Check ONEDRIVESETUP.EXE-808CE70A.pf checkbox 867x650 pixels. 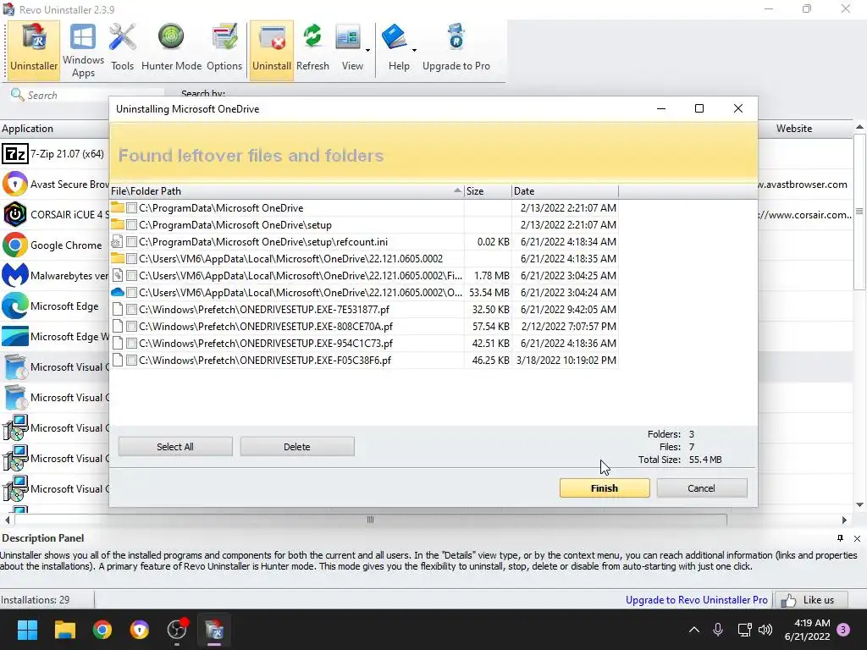(x=131, y=327)
